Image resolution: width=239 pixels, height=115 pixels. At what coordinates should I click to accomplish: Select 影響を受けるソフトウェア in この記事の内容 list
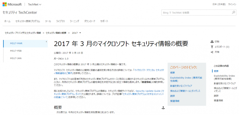click(225, 83)
